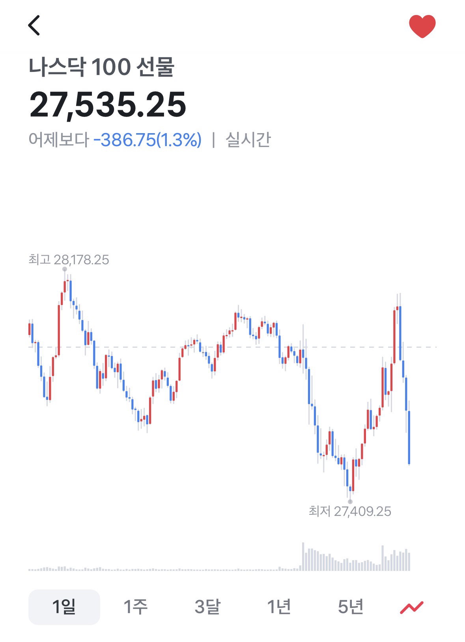Toggle the red heart favorite icon
This screenshot has height=642, width=465.
[x=422, y=26]
